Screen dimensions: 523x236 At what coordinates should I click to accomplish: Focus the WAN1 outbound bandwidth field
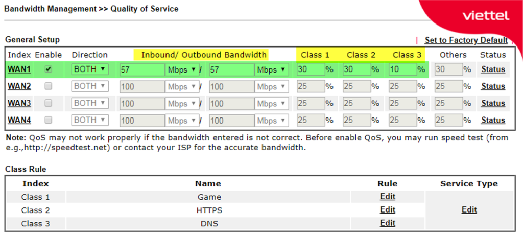[231, 70]
